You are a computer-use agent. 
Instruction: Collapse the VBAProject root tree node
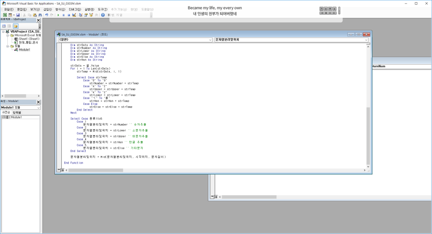click(x=3, y=32)
